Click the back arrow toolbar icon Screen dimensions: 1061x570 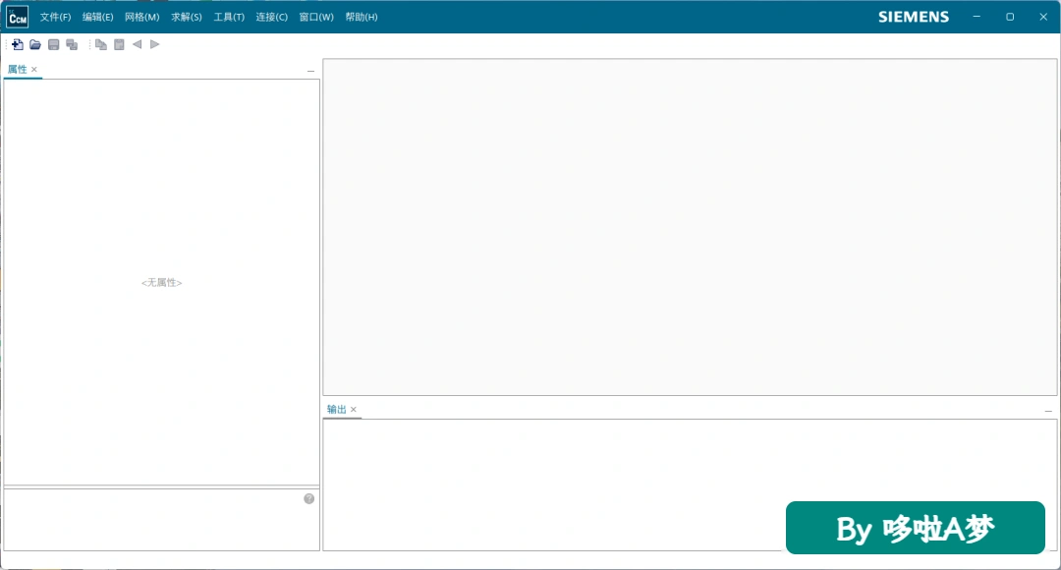point(137,44)
